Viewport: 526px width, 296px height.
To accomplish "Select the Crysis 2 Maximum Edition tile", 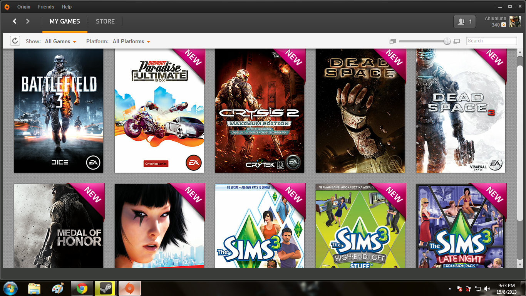I will coord(260,111).
